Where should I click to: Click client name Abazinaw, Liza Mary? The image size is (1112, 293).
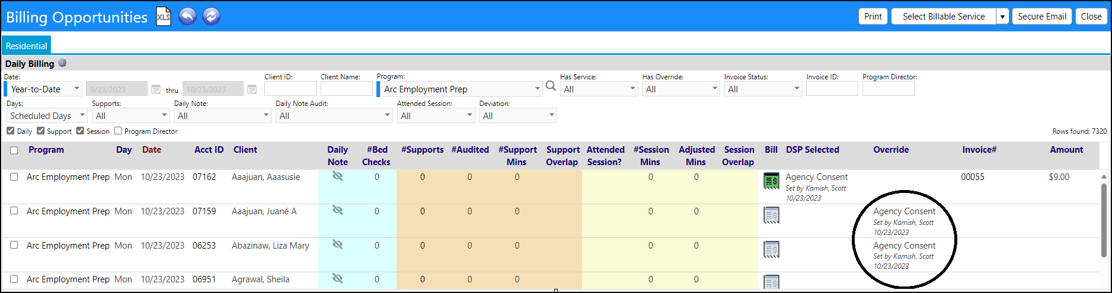tap(270, 245)
